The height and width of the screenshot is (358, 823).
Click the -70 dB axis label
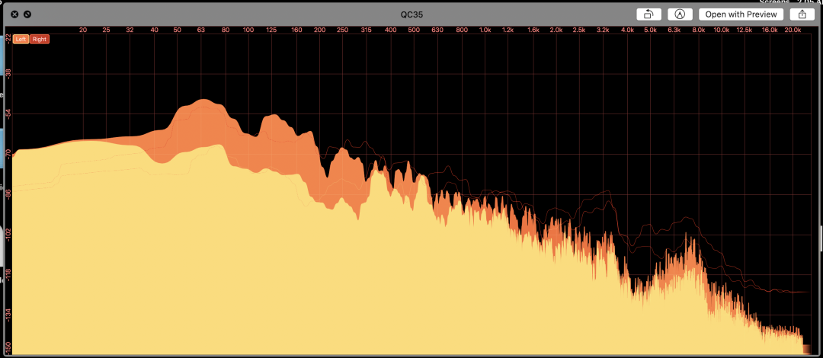pyautogui.click(x=8, y=156)
